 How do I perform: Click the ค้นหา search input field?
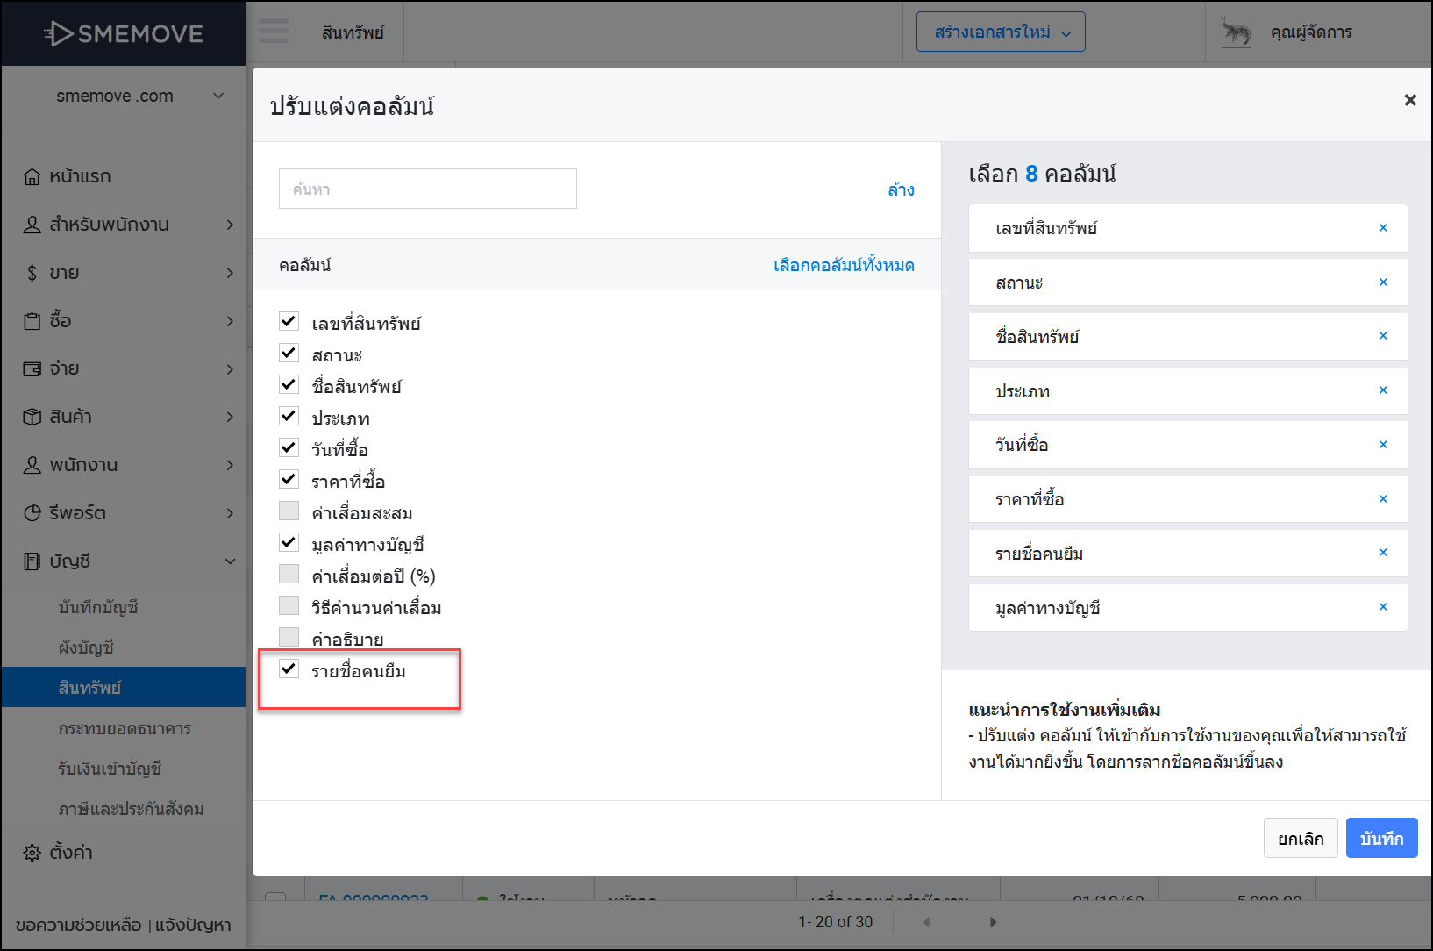click(x=427, y=189)
